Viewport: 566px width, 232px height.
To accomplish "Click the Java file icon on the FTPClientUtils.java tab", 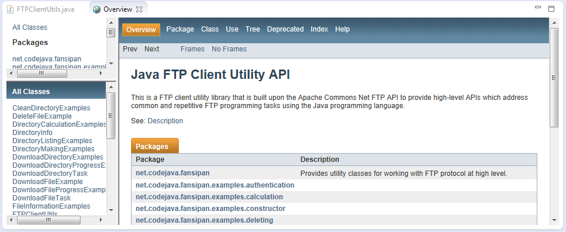I will pyautogui.click(x=11, y=9).
